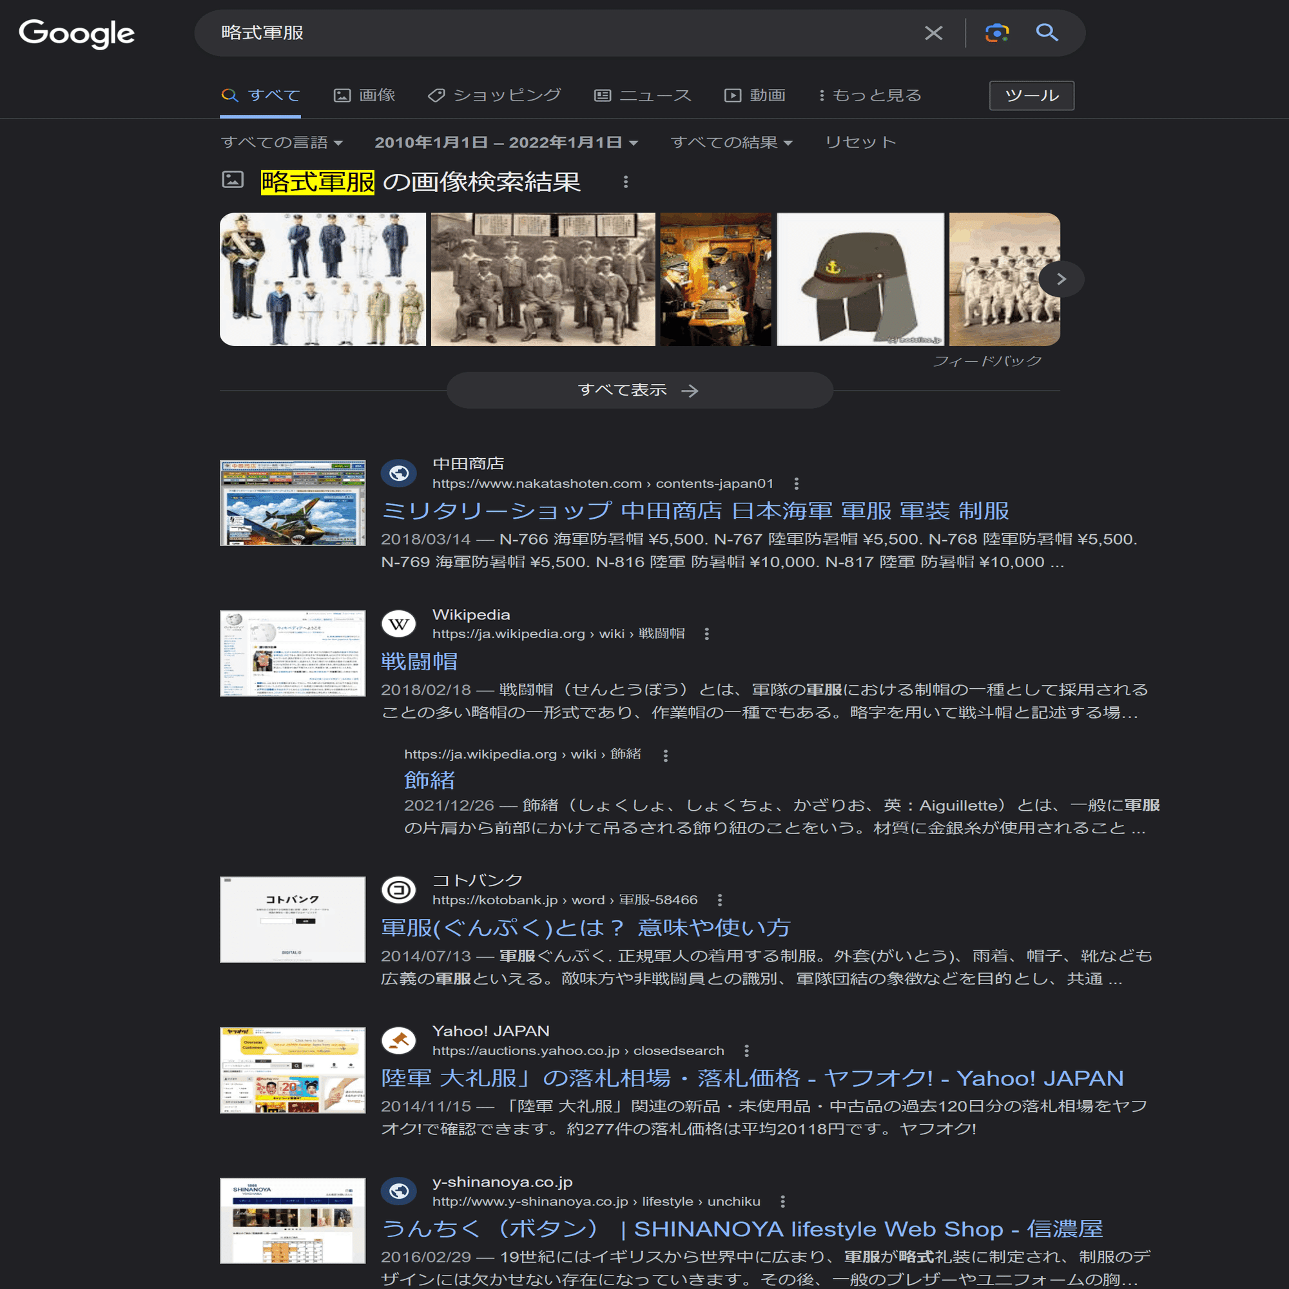
Task: Click the 中田商店 globe favicon
Action: point(398,473)
